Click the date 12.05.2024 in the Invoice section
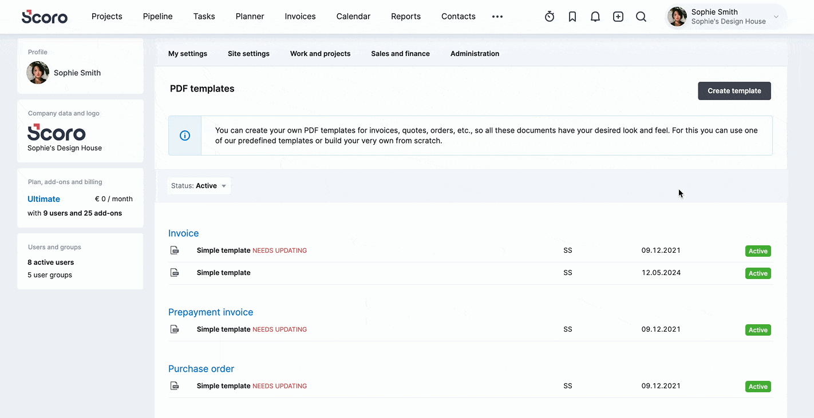The image size is (814, 418). point(661,273)
